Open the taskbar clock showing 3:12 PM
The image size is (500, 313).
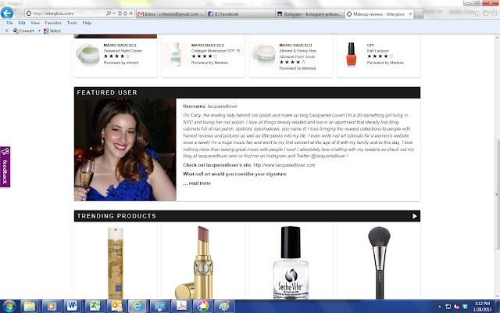[483, 306]
